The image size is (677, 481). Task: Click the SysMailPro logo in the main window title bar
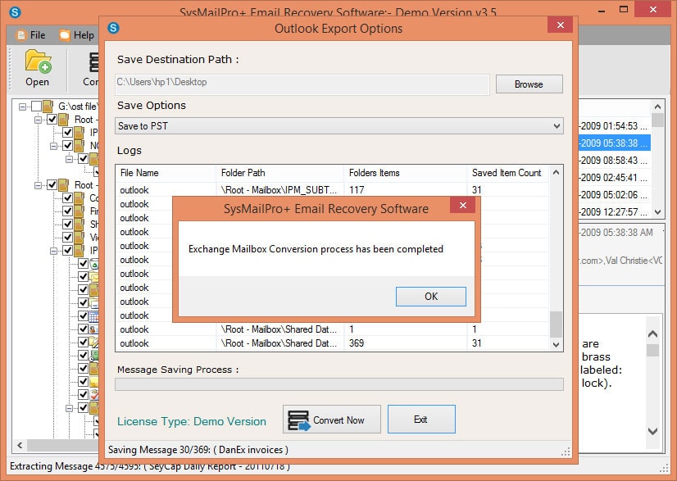click(x=15, y=11)
